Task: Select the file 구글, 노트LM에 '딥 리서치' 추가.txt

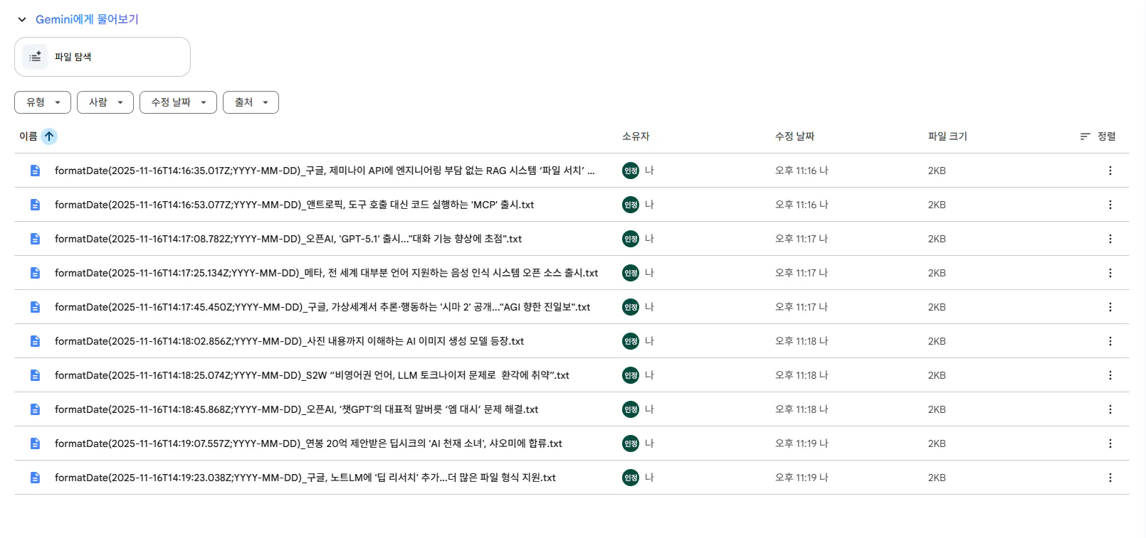Action: (305, 478)
